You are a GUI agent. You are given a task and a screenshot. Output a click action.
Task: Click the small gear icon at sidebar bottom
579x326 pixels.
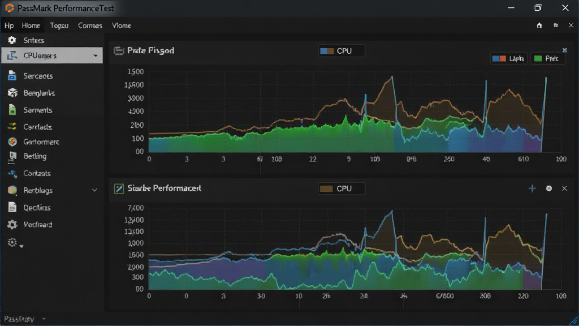[x=12, y=242]
